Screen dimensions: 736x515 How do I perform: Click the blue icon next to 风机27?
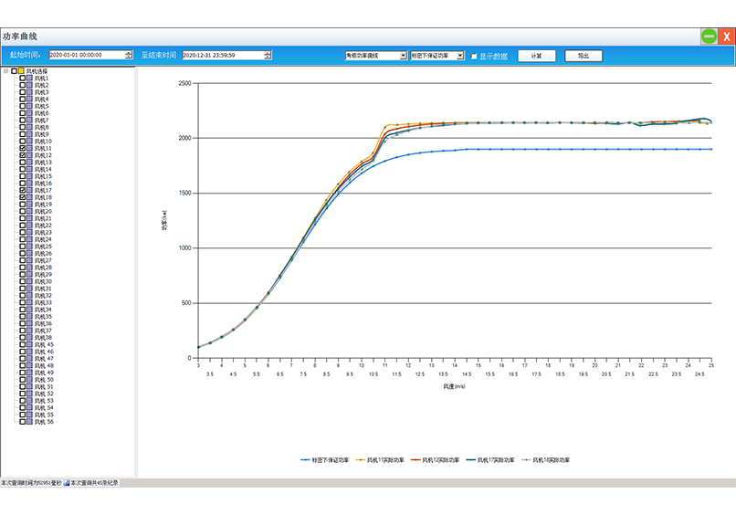click(29, 260)
